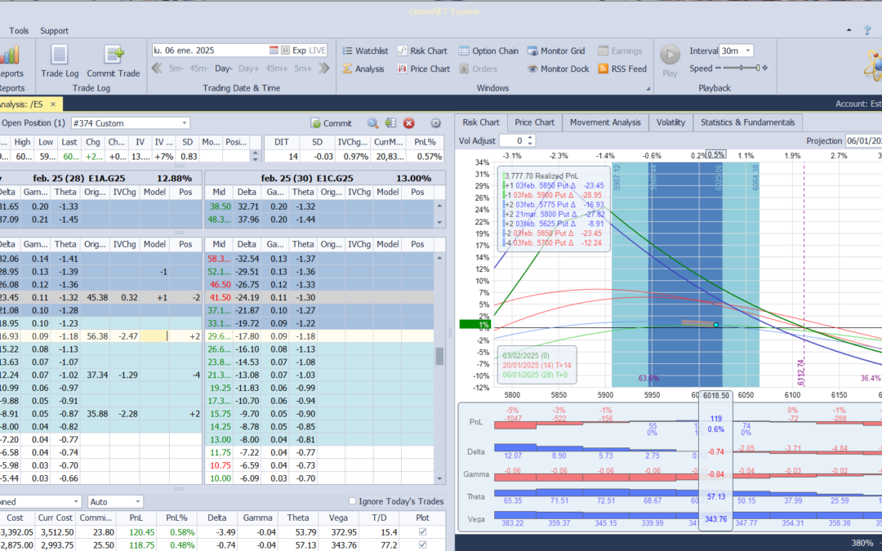Click the magnifier icon next to Commit

tap(372, 123)
